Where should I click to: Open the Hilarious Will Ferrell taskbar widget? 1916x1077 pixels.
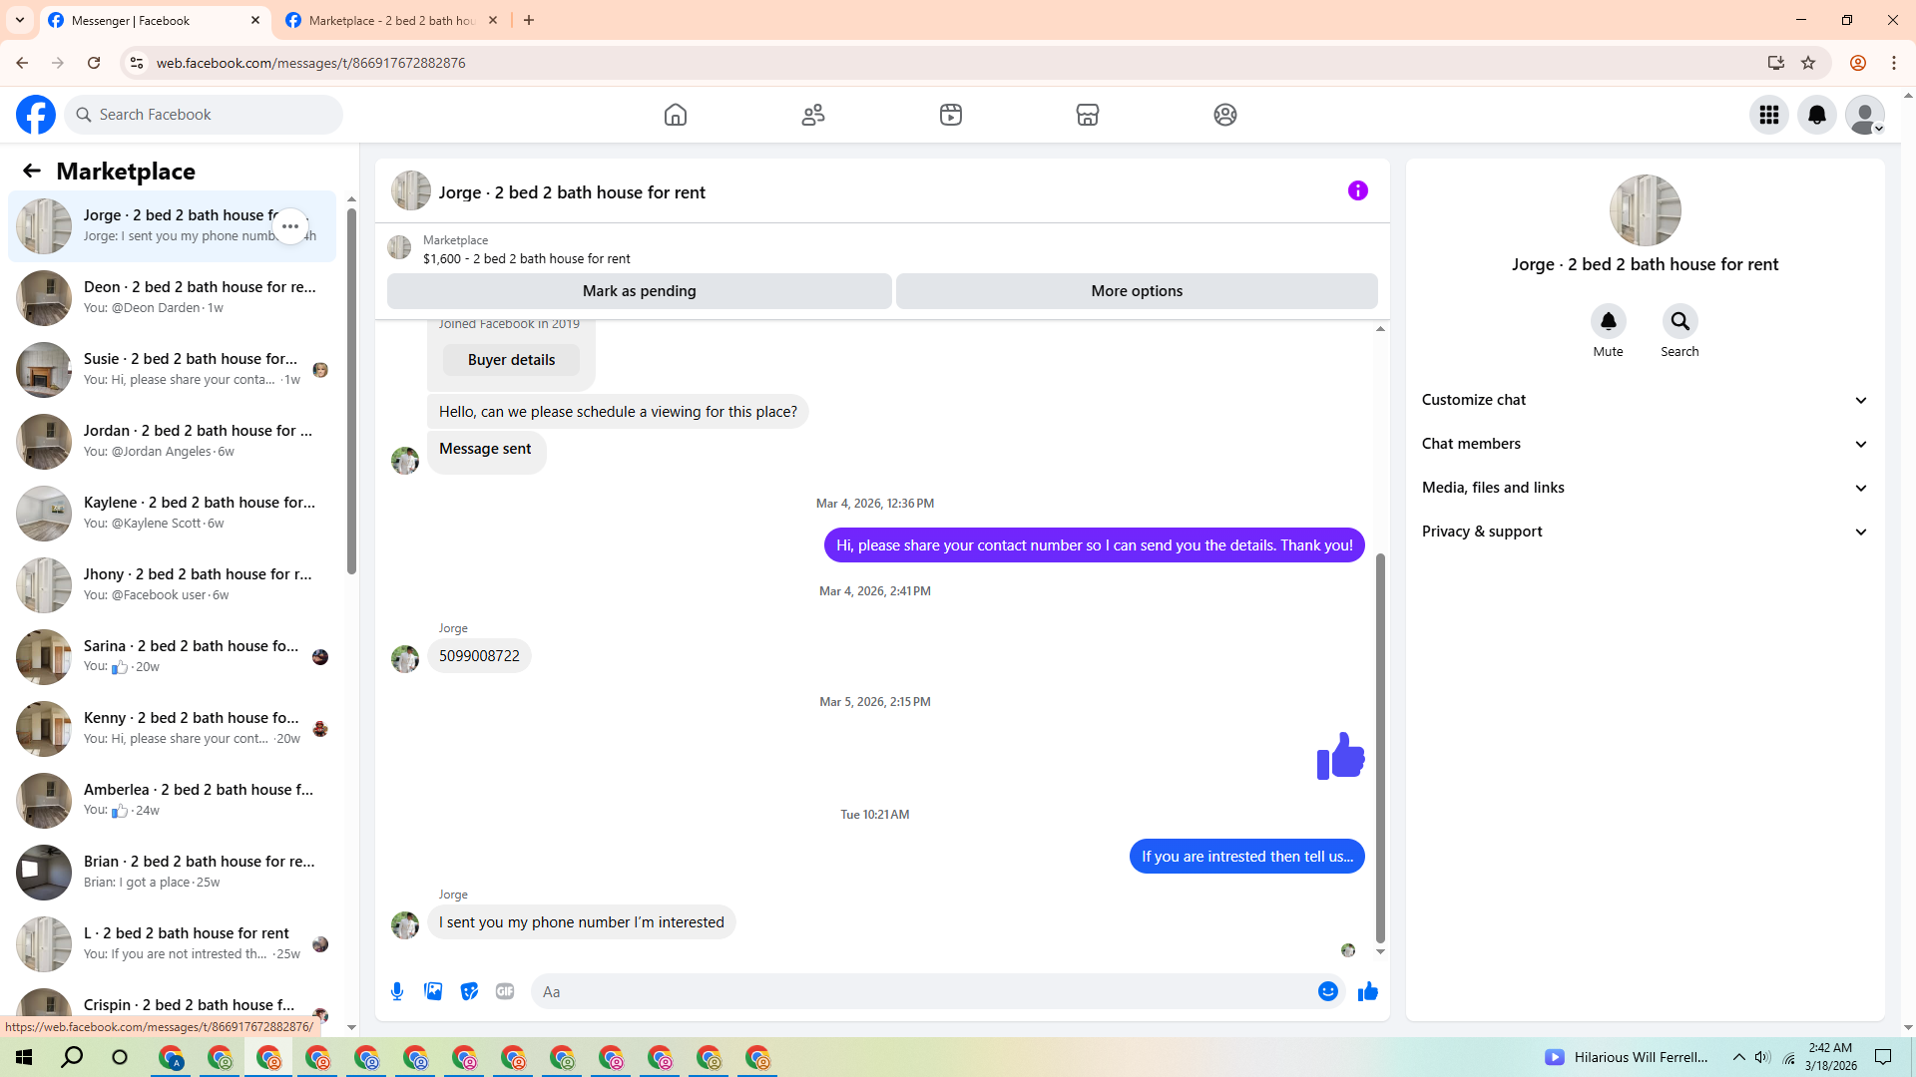click(x=1627, y=1057)
